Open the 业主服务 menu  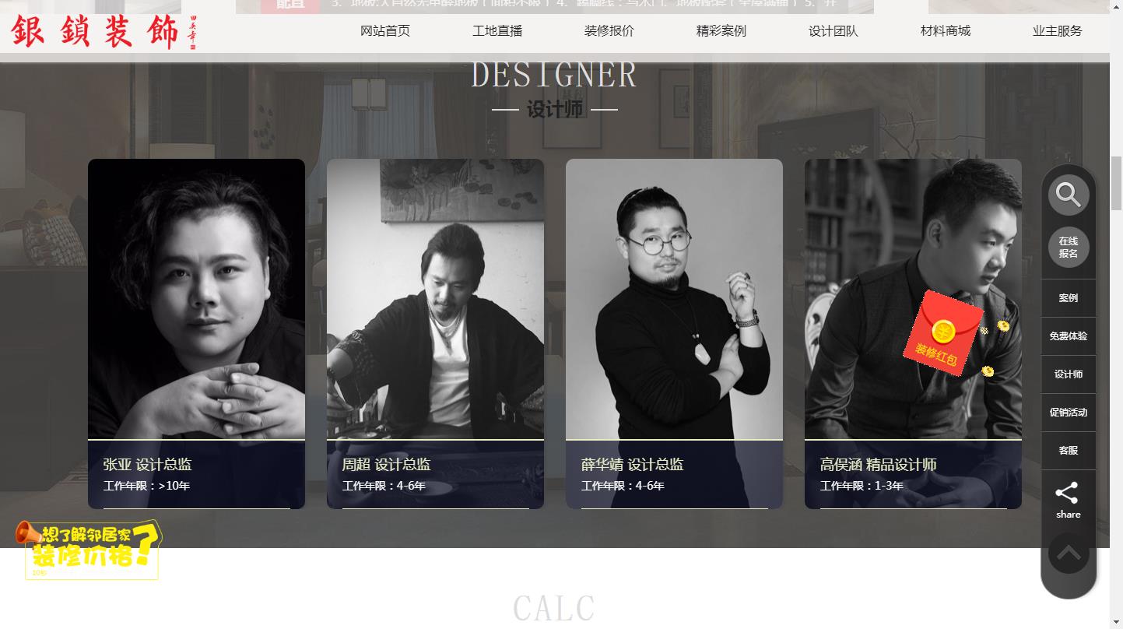[1058, 31]
